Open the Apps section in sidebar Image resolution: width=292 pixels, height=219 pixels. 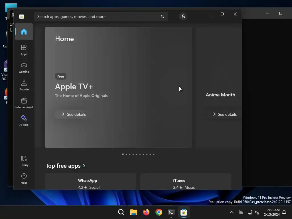(x=24, y=50)
